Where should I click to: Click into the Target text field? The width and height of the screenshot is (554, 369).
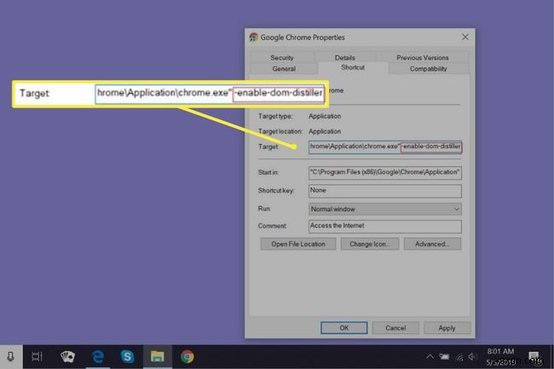click(385, 147)
